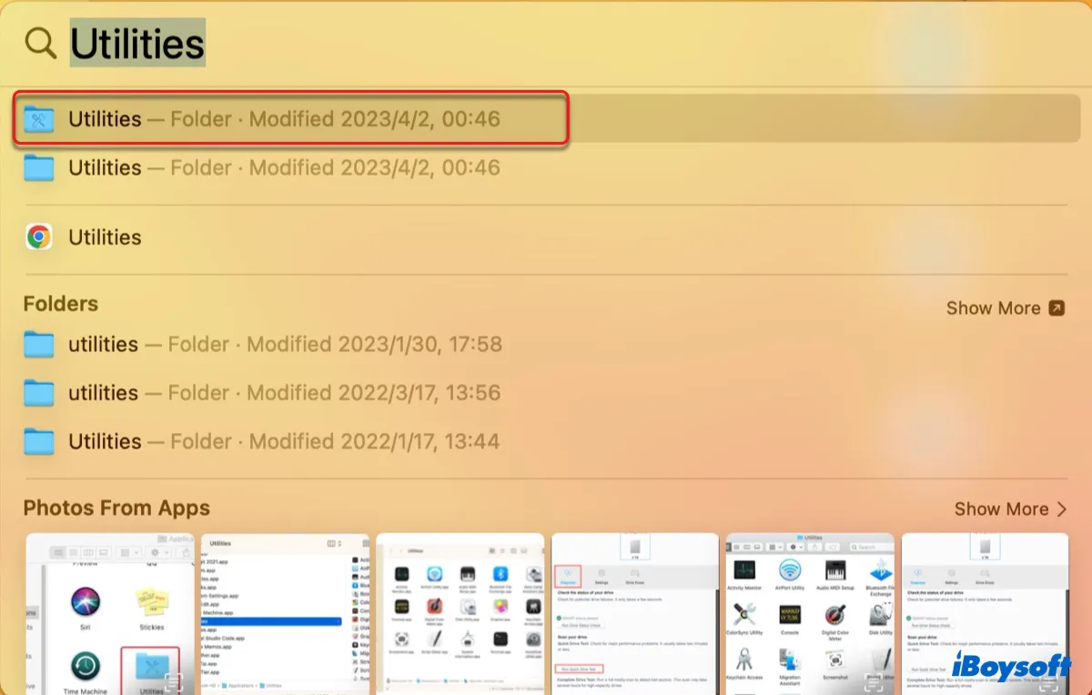Click the Google Chrome icon beside Utilities
This screenshot has width=1092, height=695.
point(39,237)
